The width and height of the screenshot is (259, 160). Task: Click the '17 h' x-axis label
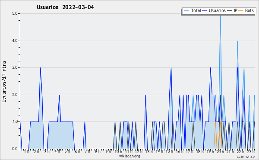click(190, 151)
